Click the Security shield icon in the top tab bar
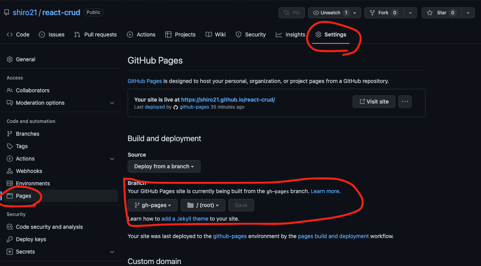 click(239, 35)
